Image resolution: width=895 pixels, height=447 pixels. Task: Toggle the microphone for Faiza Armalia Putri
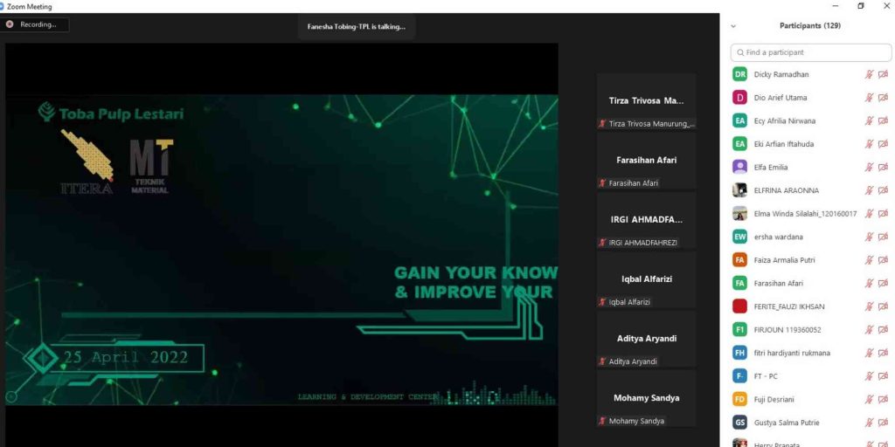pos(869,260)
